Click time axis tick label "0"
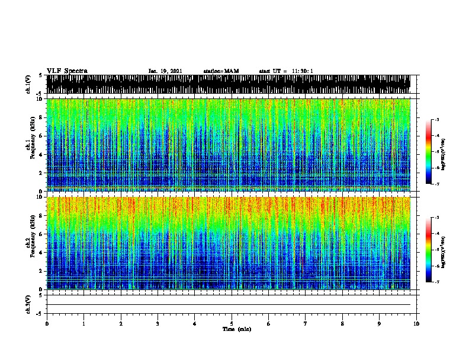The image size is (469, 363). (x=47, y=324)
